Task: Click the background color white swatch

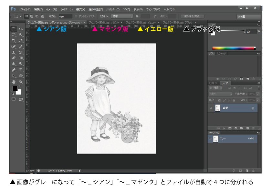Action: coord(19,93)
